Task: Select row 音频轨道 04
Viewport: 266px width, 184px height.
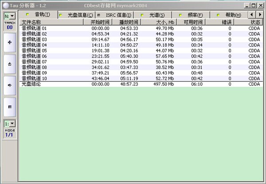Action: click(141, 45)
